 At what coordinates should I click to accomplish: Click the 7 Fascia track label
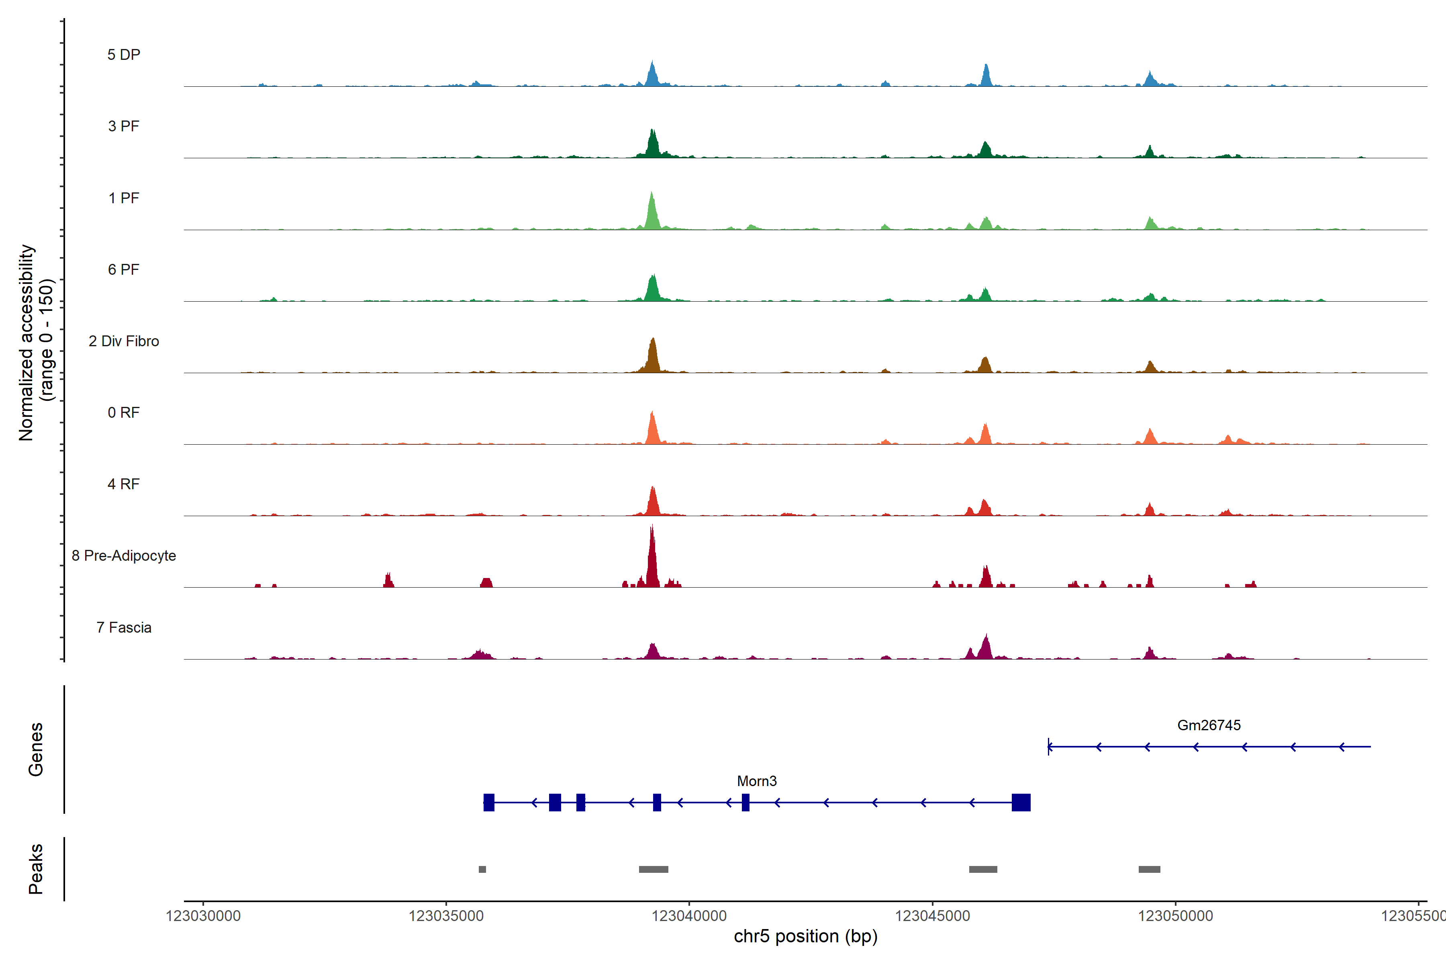(x=124, y=627)
